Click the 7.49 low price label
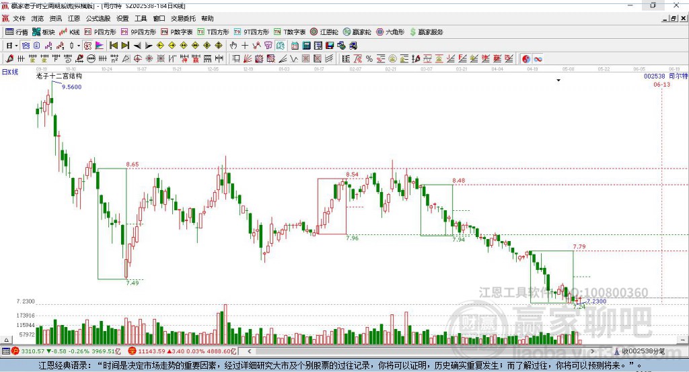The height and width of the screenshot is (372, 689). [133, 283]
